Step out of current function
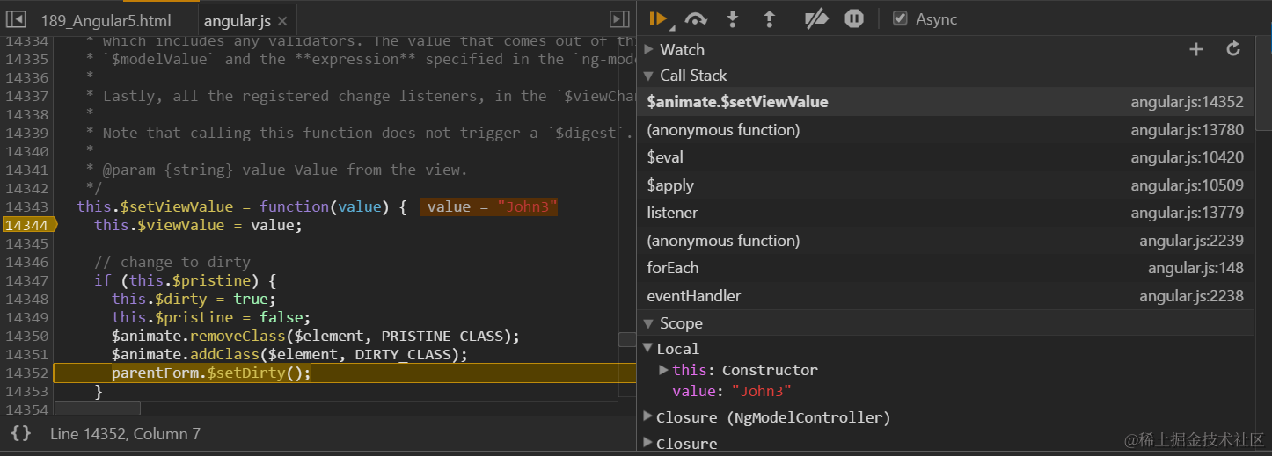The image size is (1272, 456). coord(769,18)
